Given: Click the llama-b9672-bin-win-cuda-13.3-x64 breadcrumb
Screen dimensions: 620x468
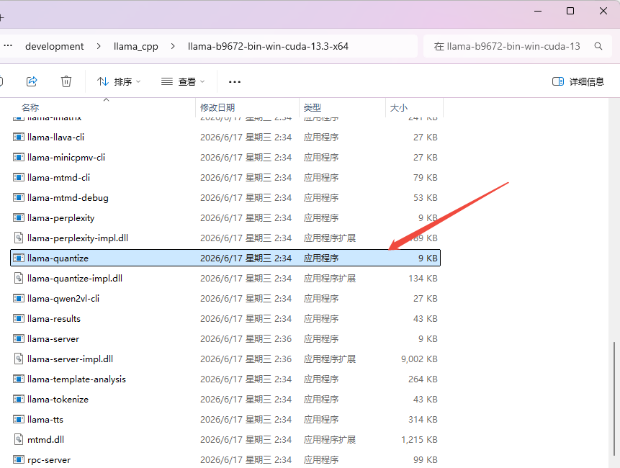Looking at the screenshot, I should click(268, 46).
